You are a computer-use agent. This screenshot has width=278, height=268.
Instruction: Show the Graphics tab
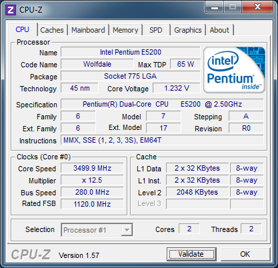(188, 30)
